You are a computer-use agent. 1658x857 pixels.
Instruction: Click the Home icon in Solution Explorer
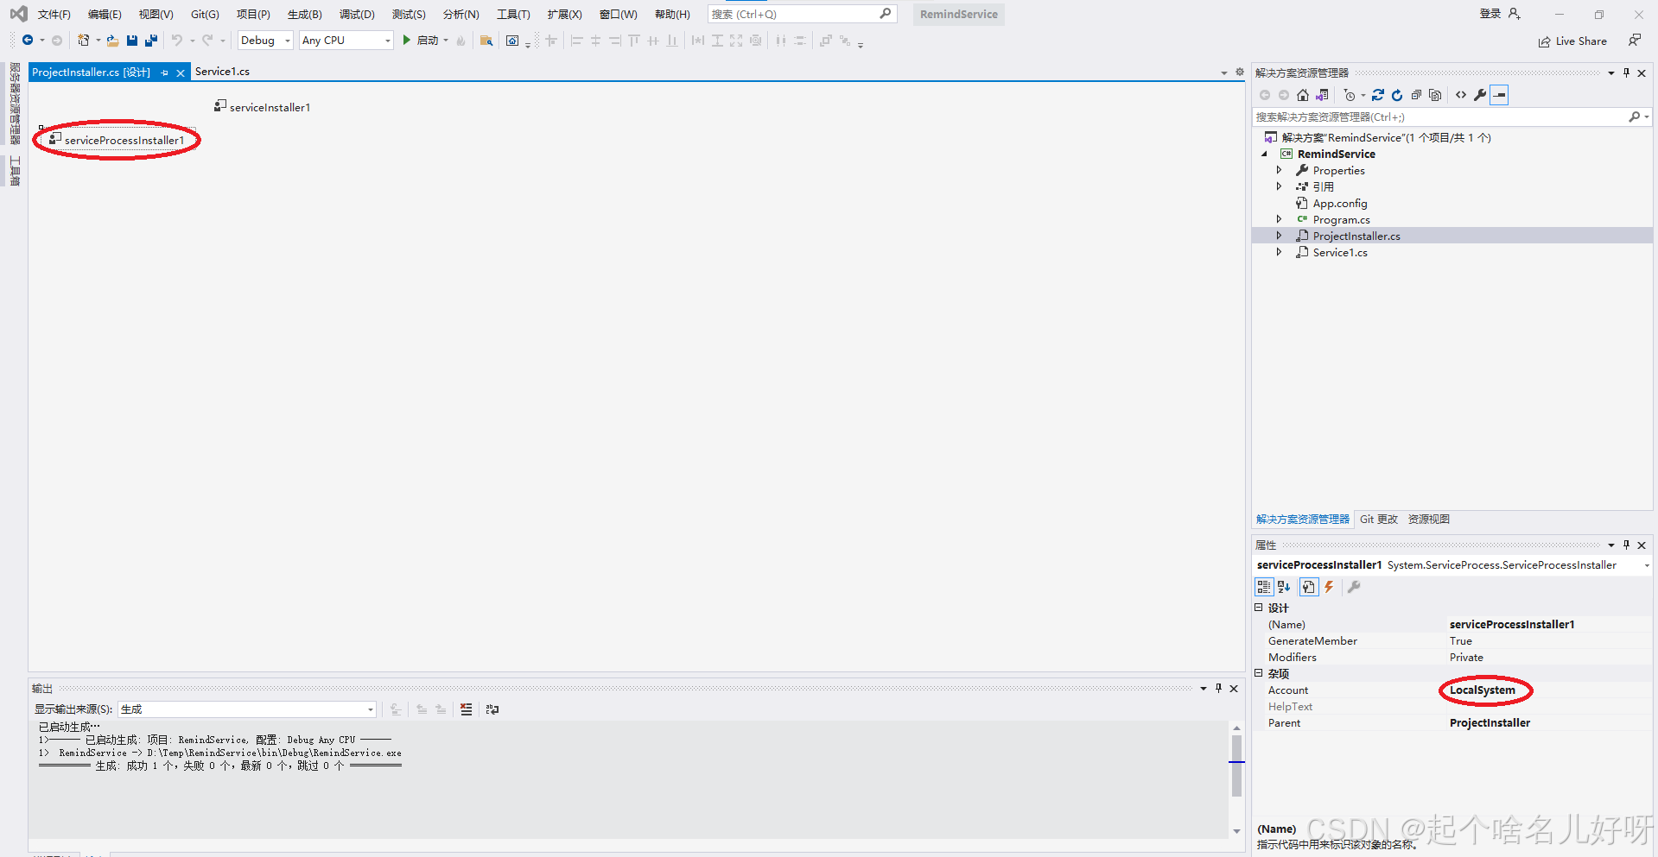(1303, 95)
